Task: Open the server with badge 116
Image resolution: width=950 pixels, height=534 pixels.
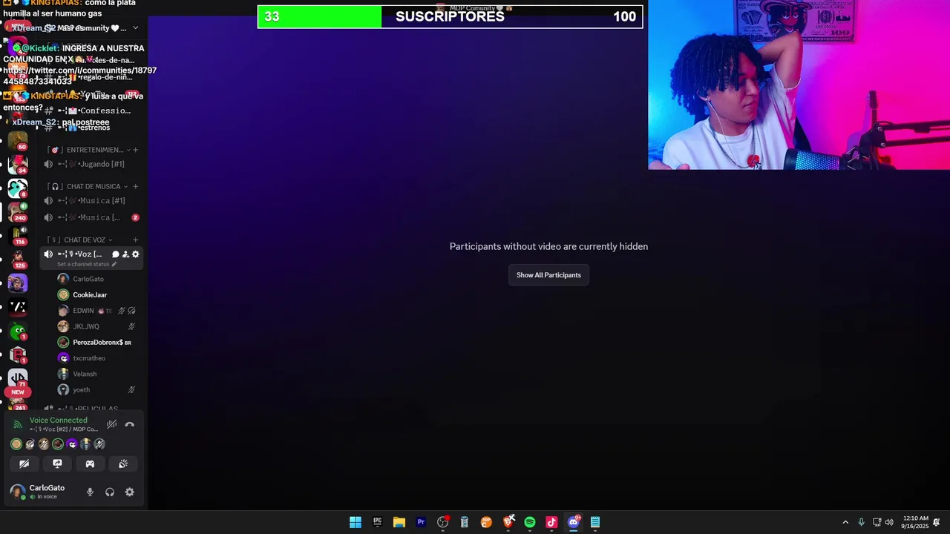Action: click(x=18, y=235)
